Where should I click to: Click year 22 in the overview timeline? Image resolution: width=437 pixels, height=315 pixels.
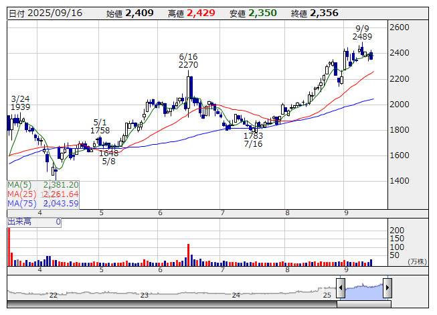tap(53, 295)
